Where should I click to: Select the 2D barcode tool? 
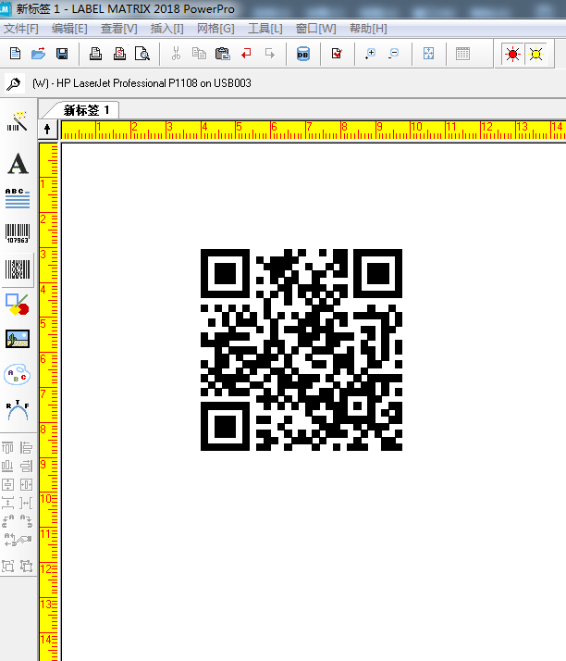(x=18, y=269)
